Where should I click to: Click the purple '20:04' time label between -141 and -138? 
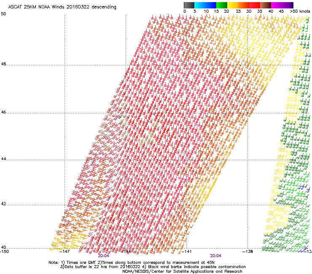click(x=216, y=256)
